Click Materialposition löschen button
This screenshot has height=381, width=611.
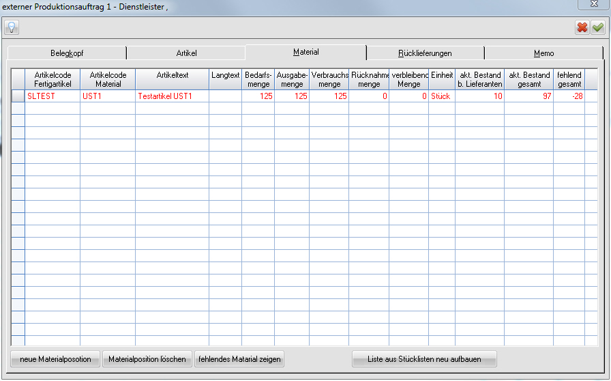click(147, 359)
